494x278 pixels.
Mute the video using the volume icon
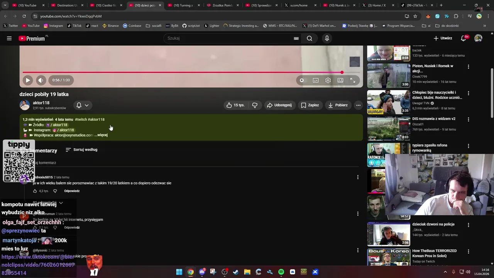click(x=41, y=80)
